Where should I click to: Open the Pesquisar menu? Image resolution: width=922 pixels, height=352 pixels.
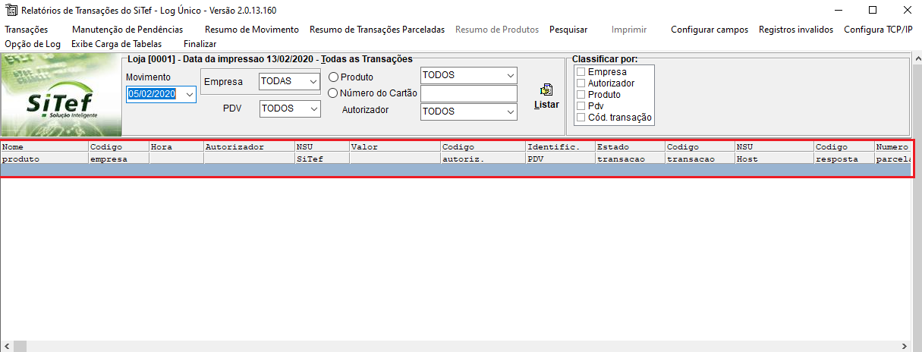pyautogui.click(x=568, y=30)
